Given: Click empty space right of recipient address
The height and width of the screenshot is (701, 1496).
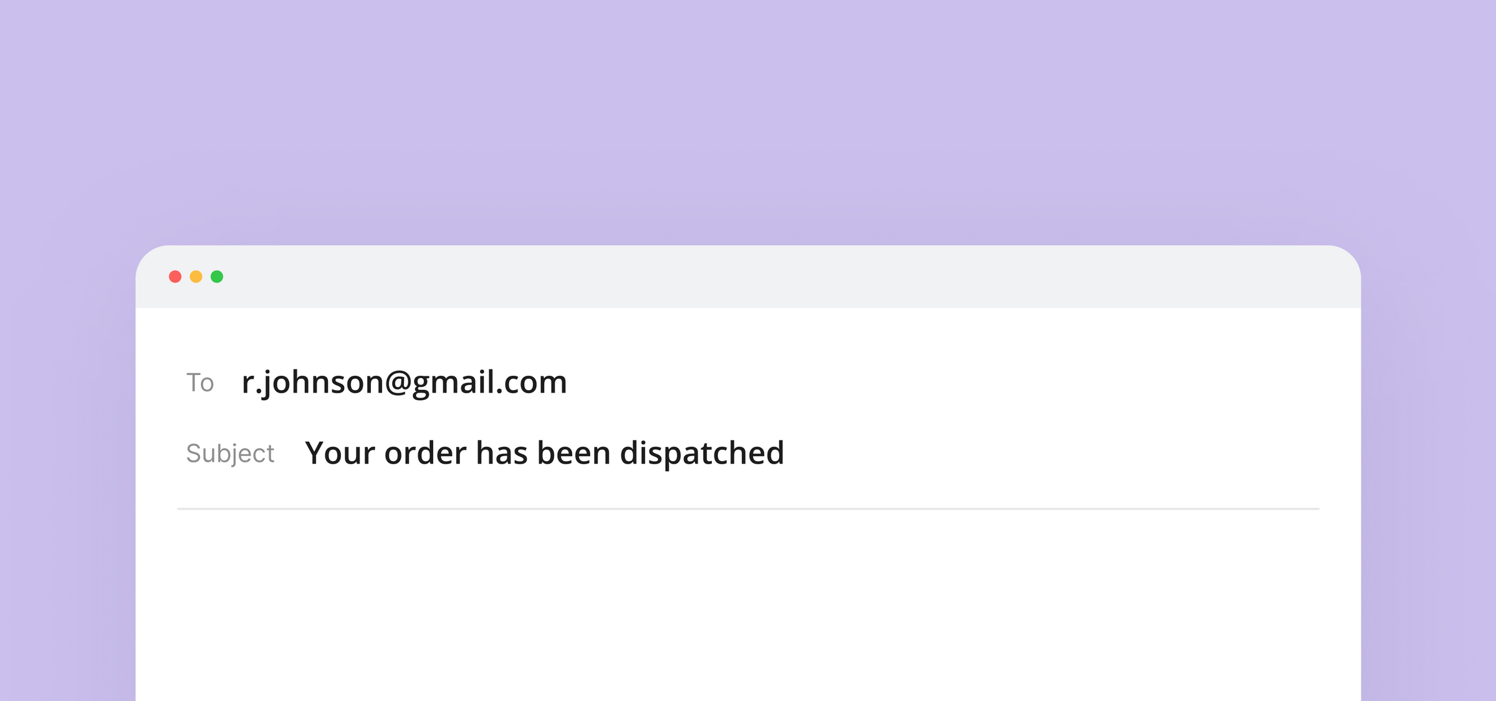Looking at the screenshot, I should tap(935, 382).
